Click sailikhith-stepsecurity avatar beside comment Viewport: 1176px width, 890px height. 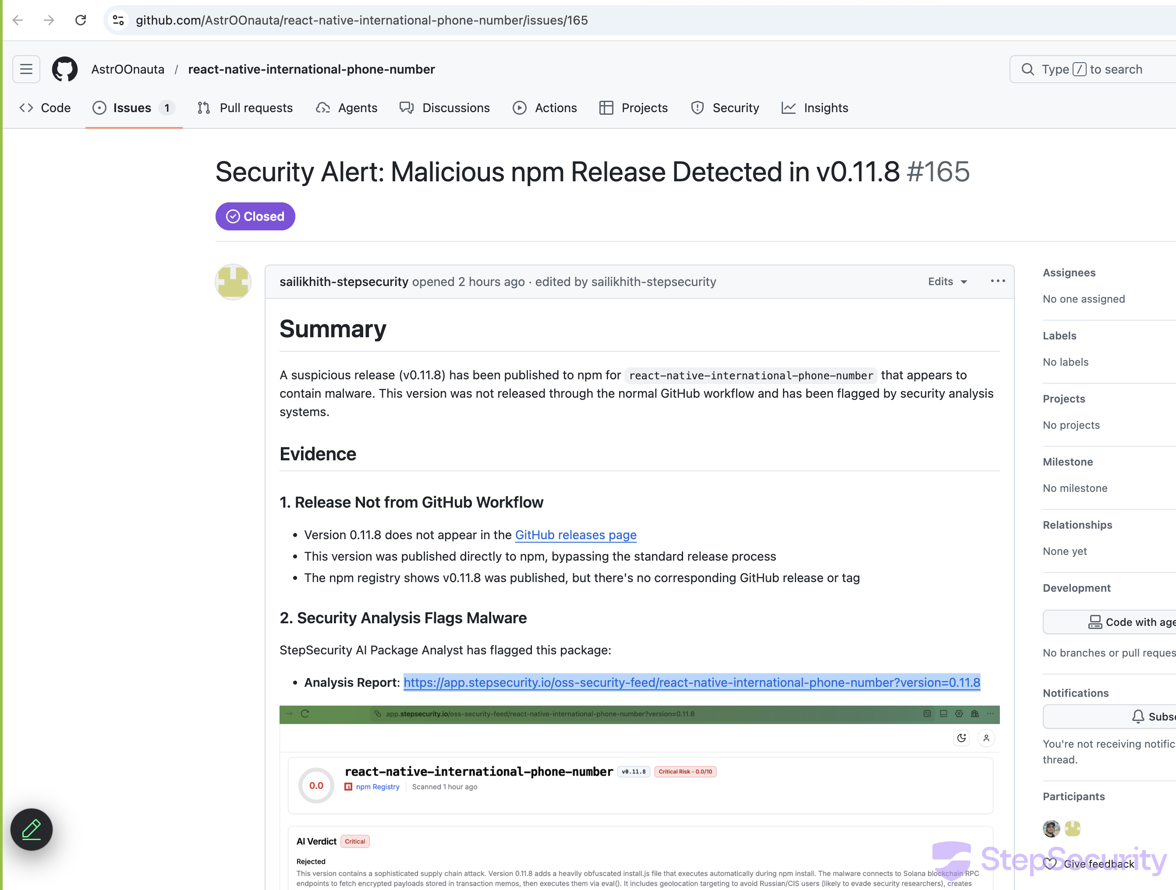point(233,282)
